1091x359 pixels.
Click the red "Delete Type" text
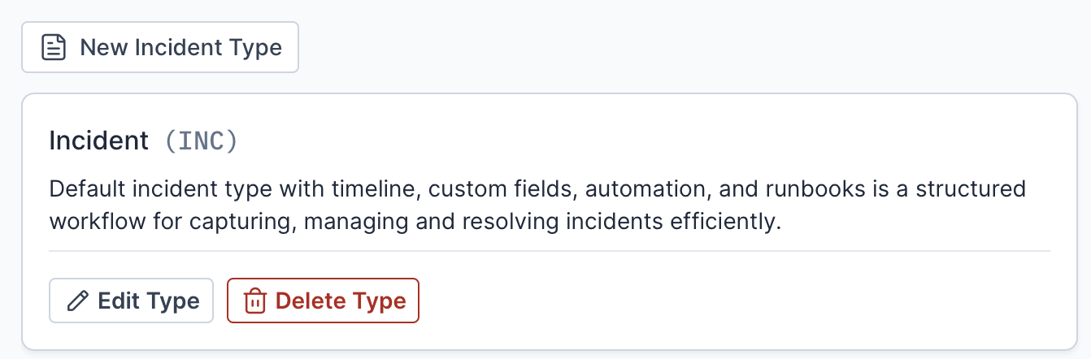[341, 301]
